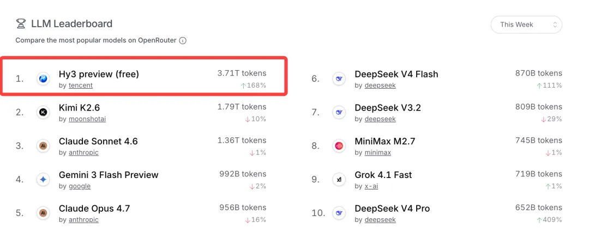The image size is (589, 239).
Task: Click the 1.36T tokens value
Action: (x=242, y=140)
